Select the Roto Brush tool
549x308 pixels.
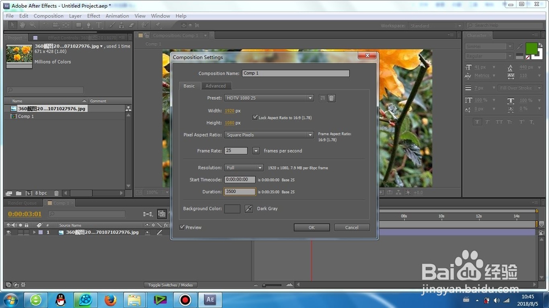[144, 25]
